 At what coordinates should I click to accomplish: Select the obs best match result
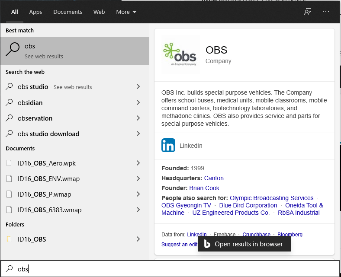pyautogui.click(x=75, y=51)
